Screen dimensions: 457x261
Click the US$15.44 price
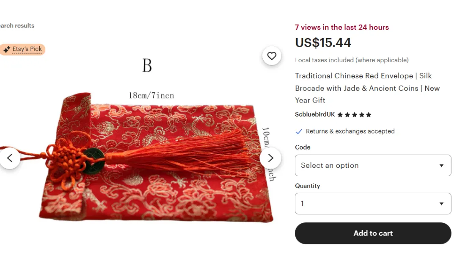323,43
